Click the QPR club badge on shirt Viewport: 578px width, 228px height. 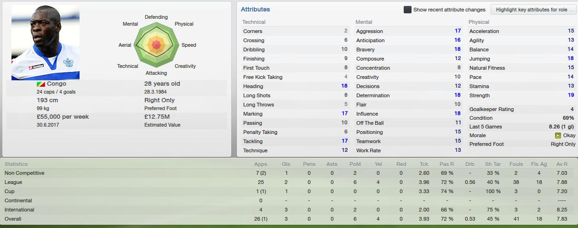69,61
